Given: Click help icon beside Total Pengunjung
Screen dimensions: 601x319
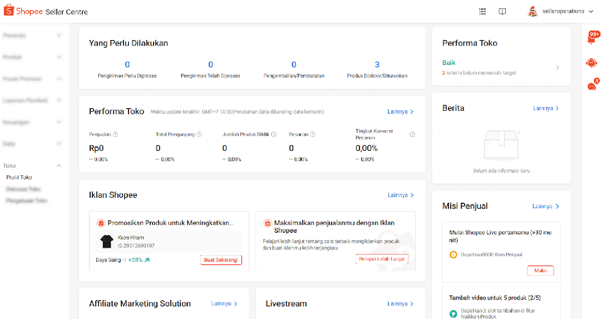Looking at the screenshot, I should [199, 134].
